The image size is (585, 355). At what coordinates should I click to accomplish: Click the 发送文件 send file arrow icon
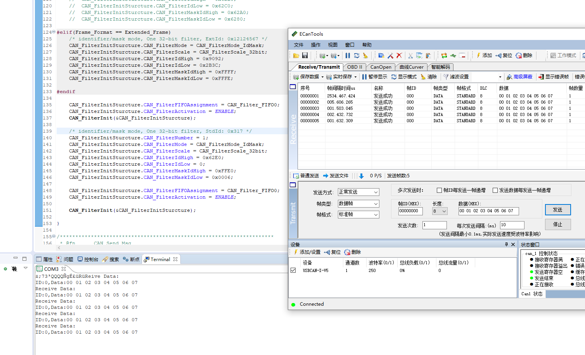[325, 176]
